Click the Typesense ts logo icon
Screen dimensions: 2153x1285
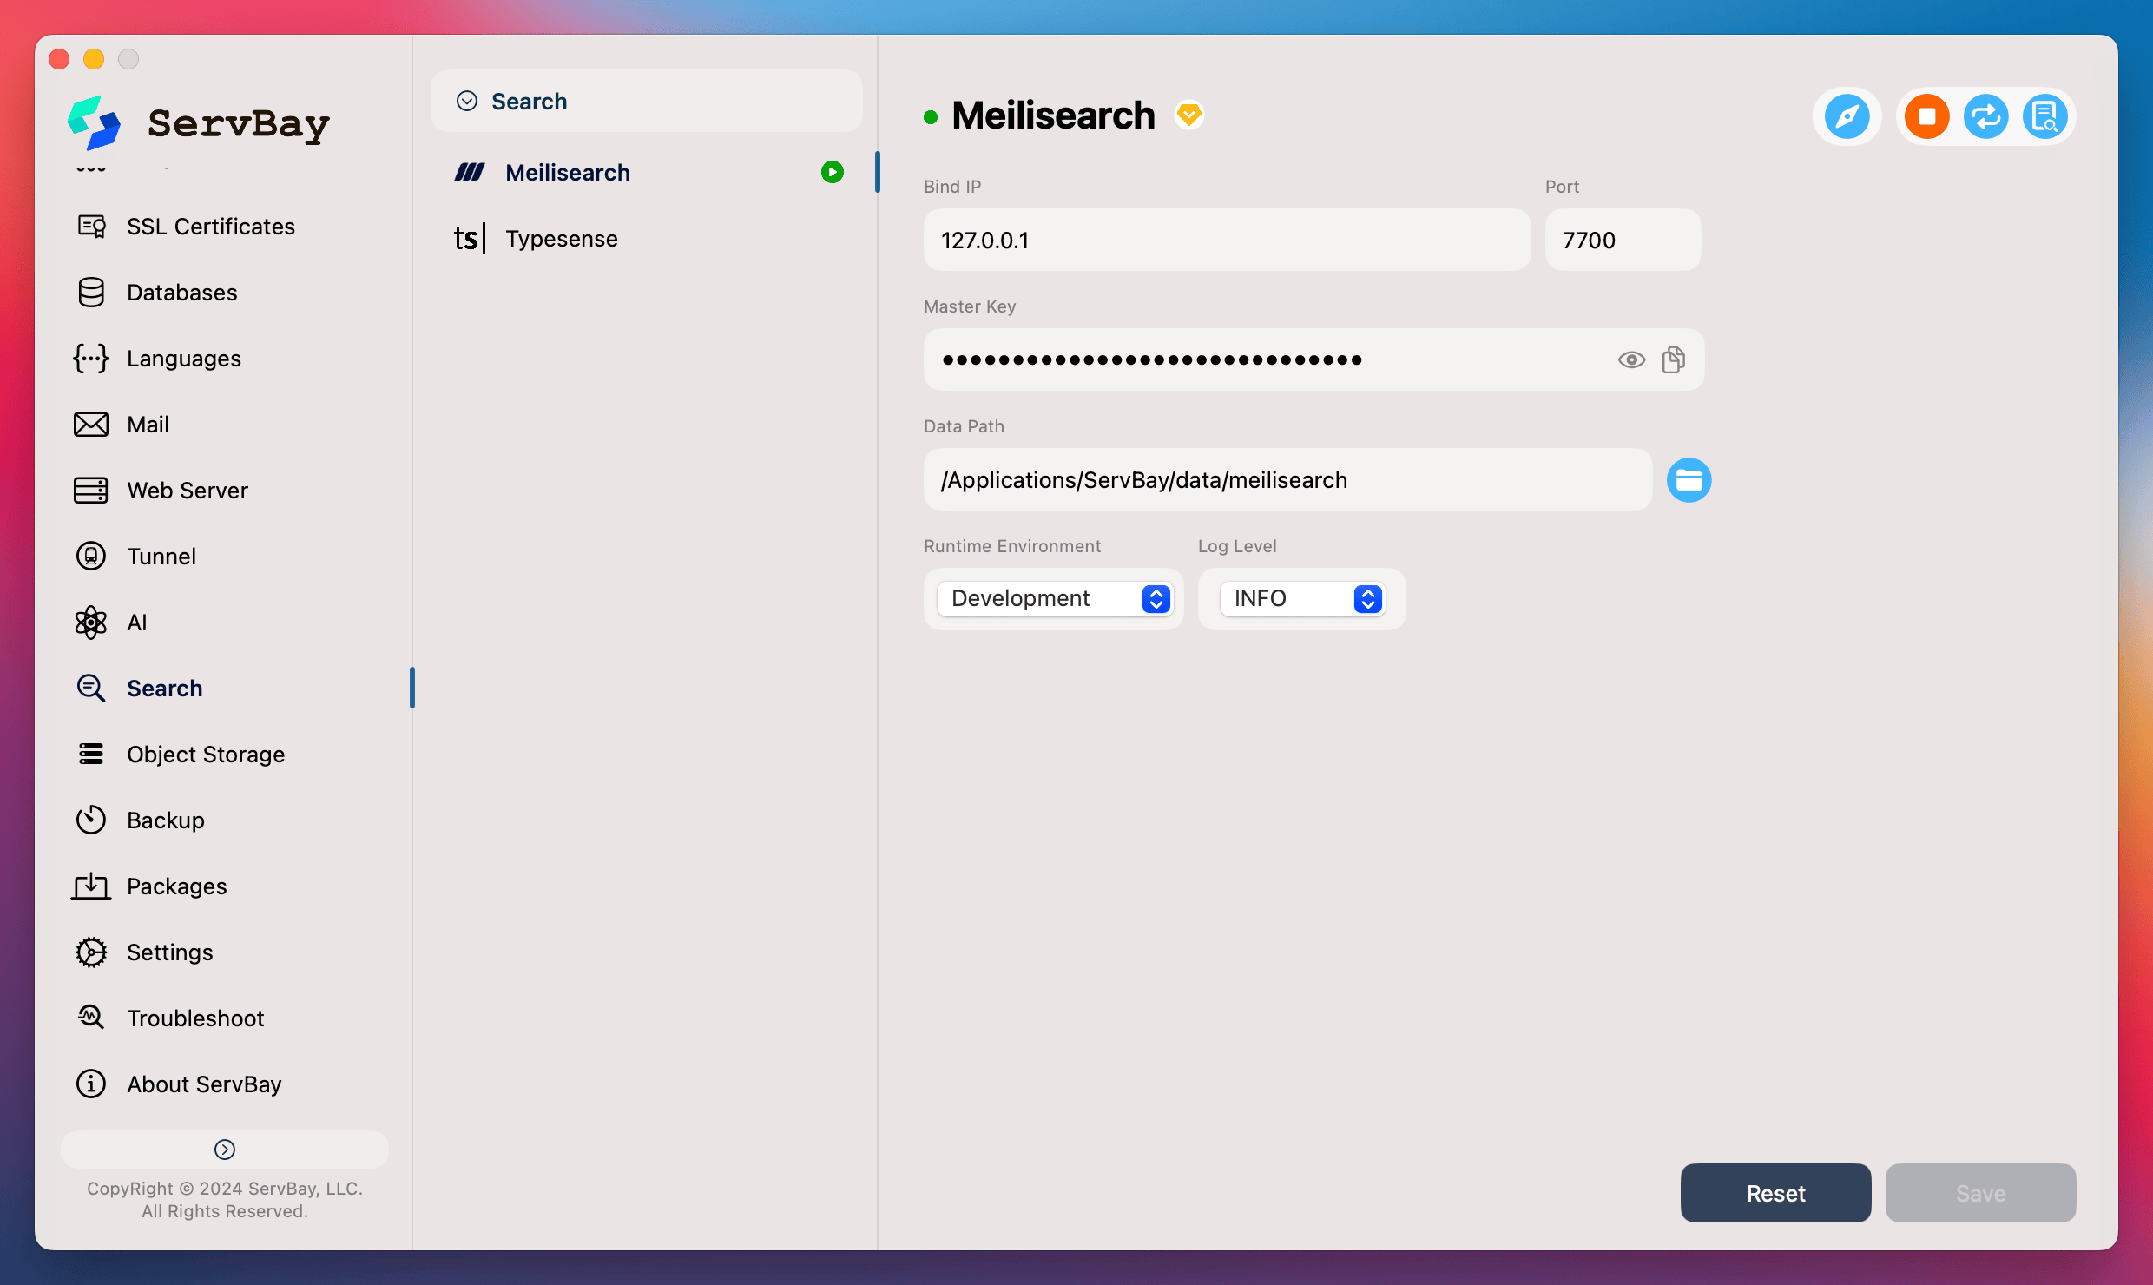click(470, 238)
